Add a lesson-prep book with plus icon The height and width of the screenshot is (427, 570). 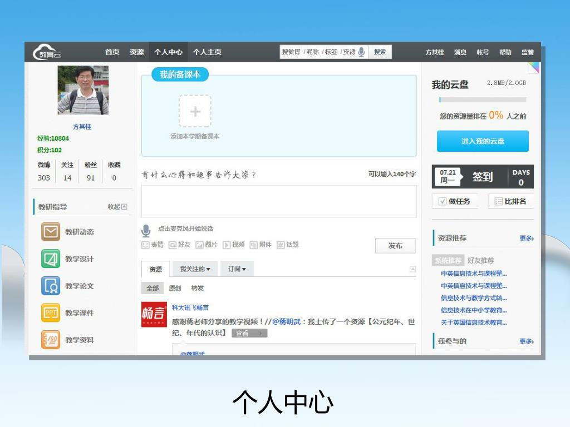tap(195, 111)
